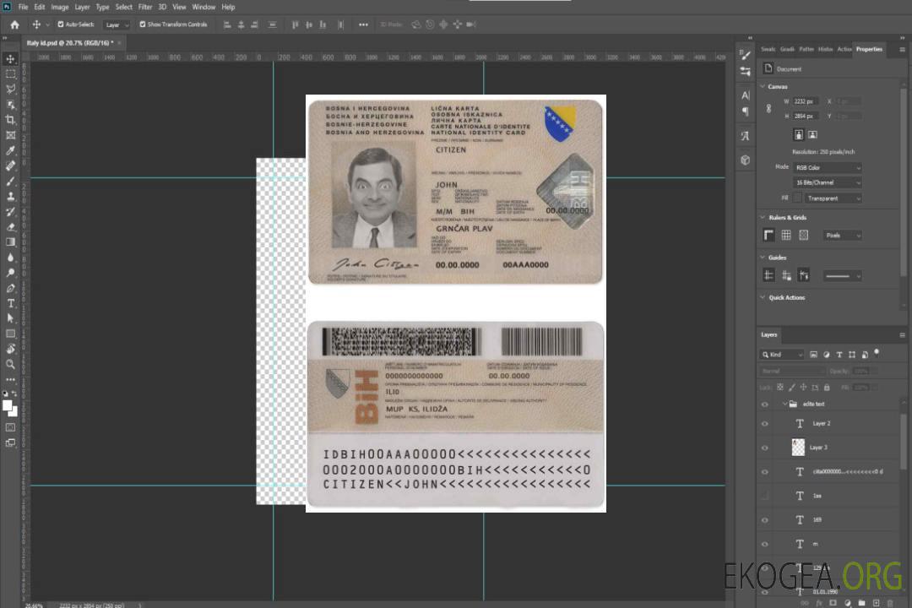Image resolution: width=912 pixels, height=608 pixels.
Task: Open the 16 Bits/Channel dropdown
Action: pyautogui.click(x=828, y=182)
